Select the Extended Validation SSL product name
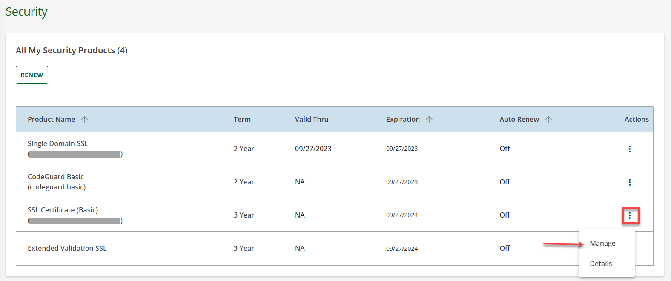The height and width of the screenshot is (281, 671). tap(67, 248)
